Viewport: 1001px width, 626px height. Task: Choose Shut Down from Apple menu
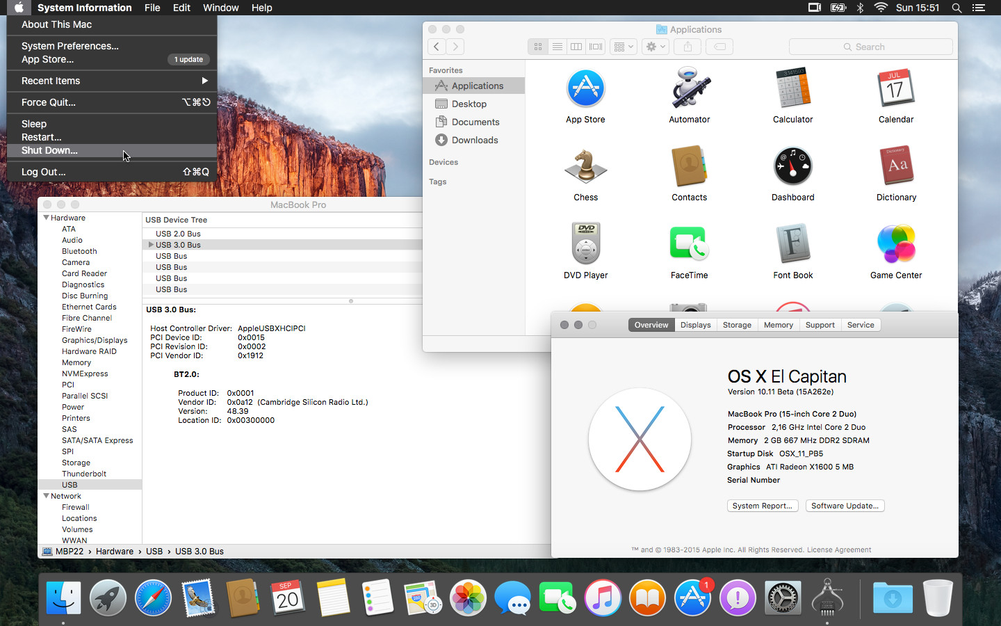coord(49,150)
